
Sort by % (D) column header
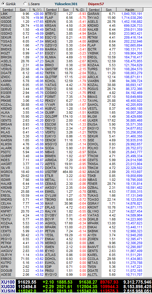coord(80,10)
